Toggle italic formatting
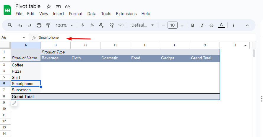 (x=202, y=25)
